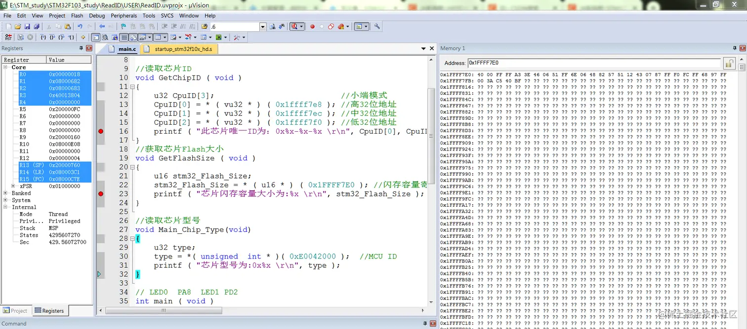The height and width of the screenshot is (329, 747).
Task: Click the Step Into braces icon
Action: (x=43, y=37)
